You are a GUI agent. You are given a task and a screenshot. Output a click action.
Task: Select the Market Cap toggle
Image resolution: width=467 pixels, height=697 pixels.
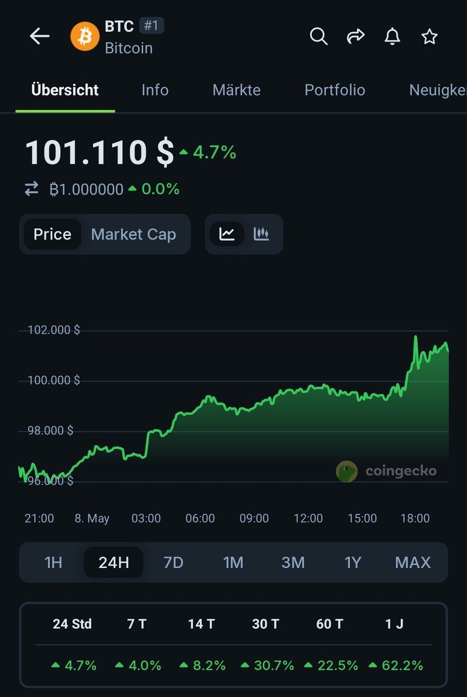pos(133,234)
